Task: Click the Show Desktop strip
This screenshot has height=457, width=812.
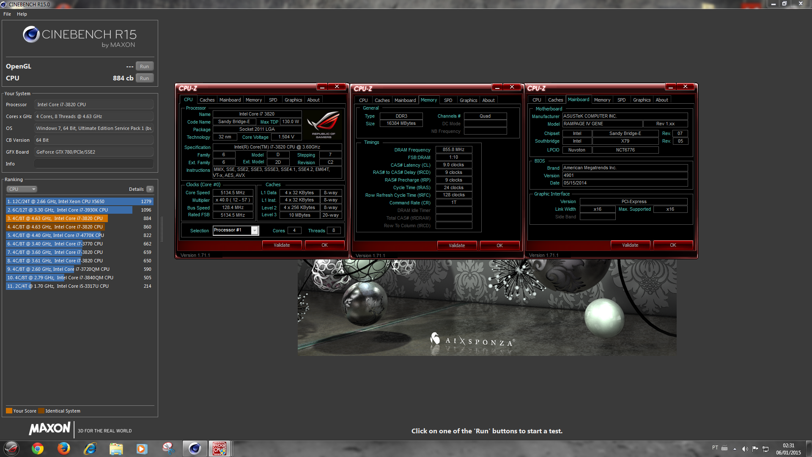Action: tap(809, 449)
